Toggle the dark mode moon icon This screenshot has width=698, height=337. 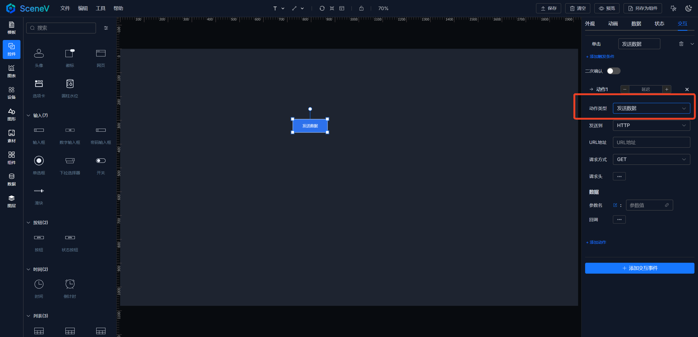688,8
